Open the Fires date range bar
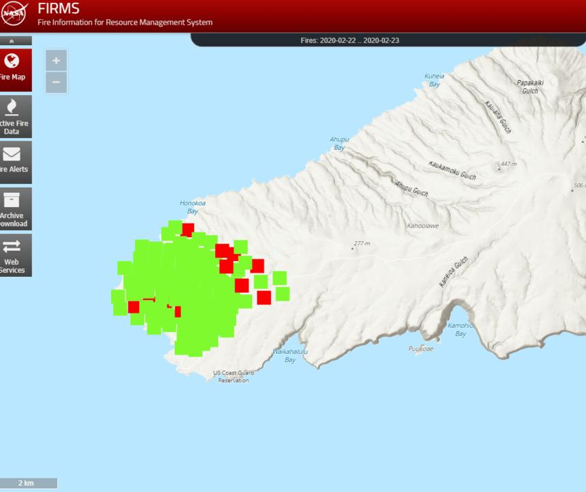The image size is (586, 492). [x=350, y=40]
